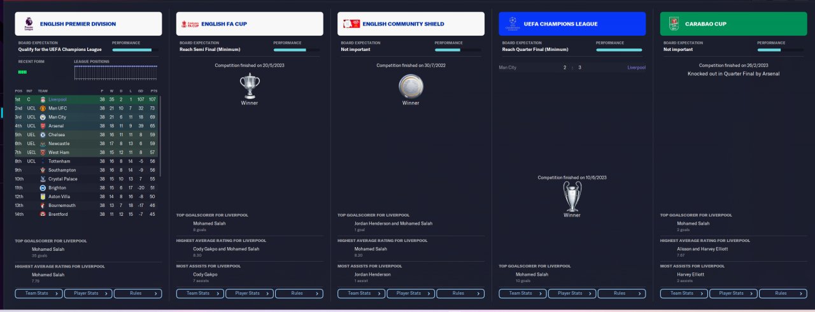Click the Community Shield winner plate image
Image resolution: width=815 pixels, height=312 pixels.
[411, 86]
